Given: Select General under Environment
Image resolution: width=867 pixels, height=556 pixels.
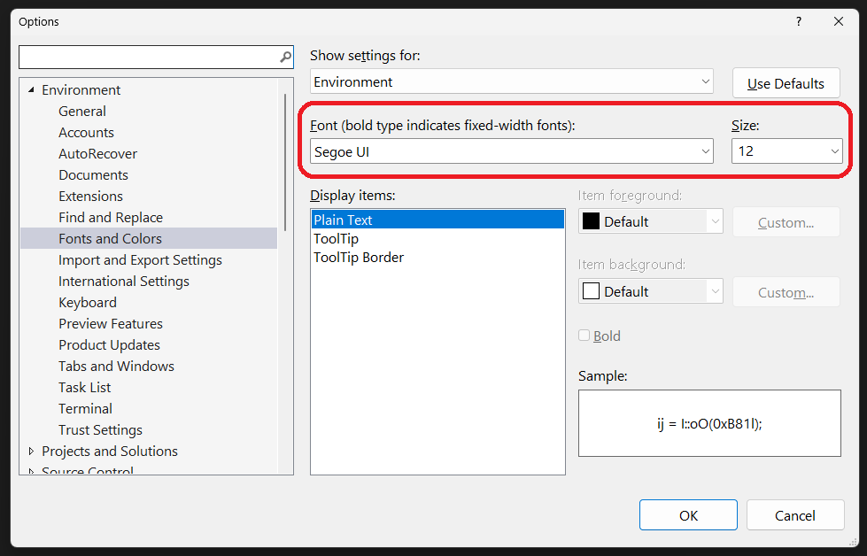Looking at the screenshot, I should click(x=82, y=111).
